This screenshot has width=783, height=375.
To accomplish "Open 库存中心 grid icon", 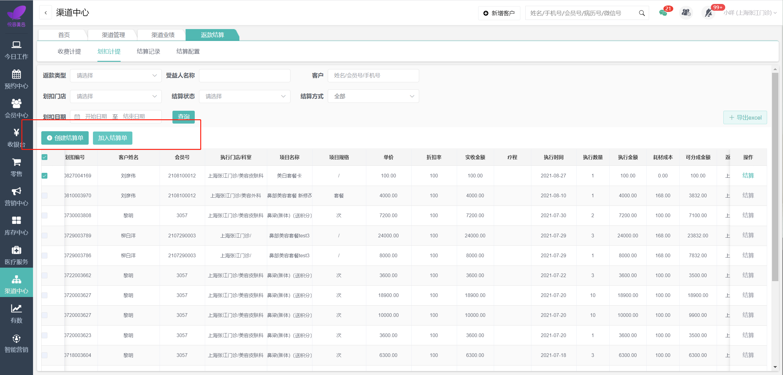I will pyautogui.click(x=16, y=220).
